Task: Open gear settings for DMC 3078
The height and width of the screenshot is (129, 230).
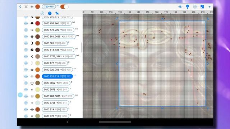Action: coord(26,90)
